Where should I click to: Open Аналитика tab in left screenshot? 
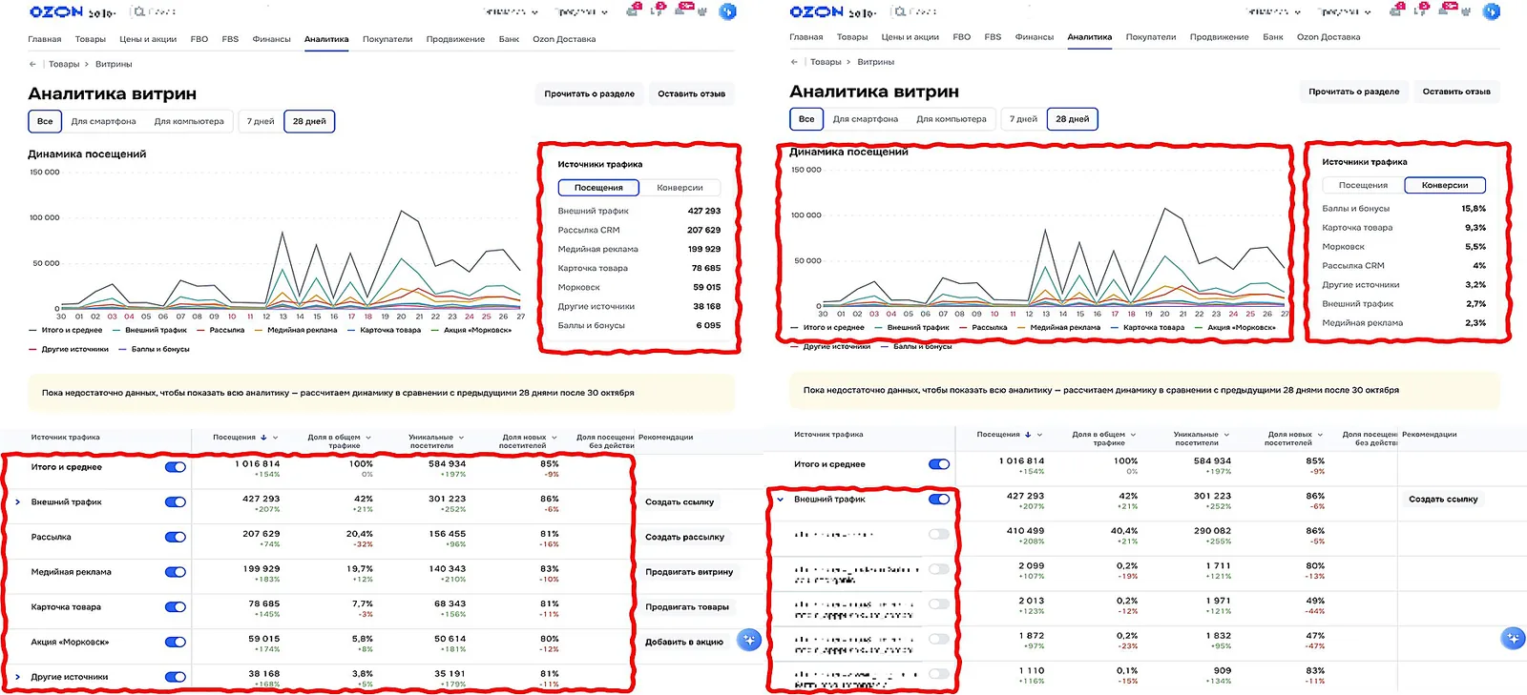pyautogui.click(x=326, y=39)
